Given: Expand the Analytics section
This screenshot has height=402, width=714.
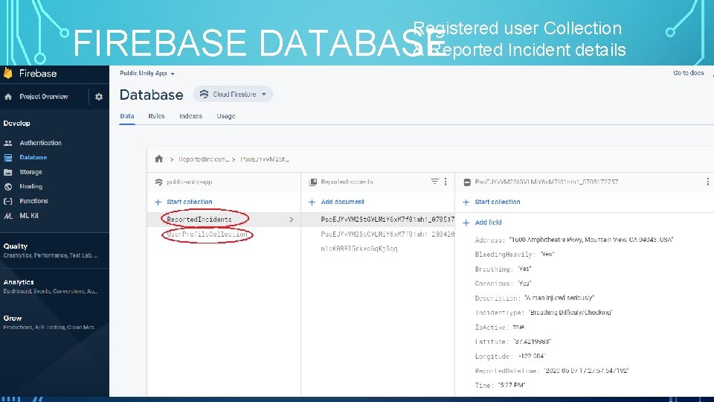Looking at the screenshot, I should (50, 286).
